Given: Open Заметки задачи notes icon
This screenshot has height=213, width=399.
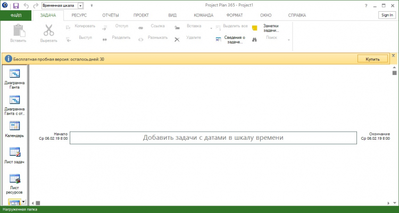Looking at the screenshot, I should (255, 28).
